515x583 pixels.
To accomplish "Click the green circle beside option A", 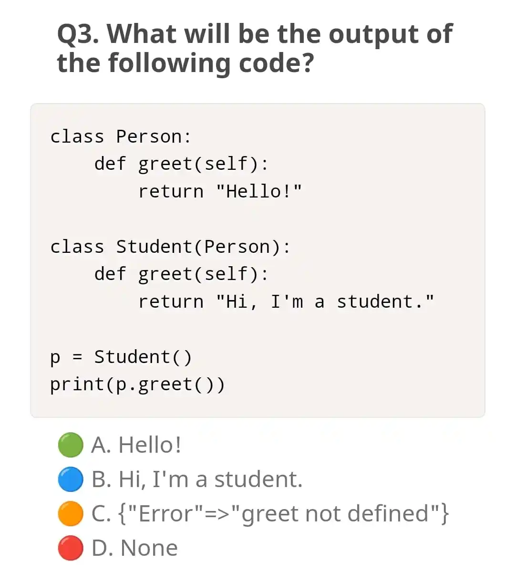I will coord(71,445).
